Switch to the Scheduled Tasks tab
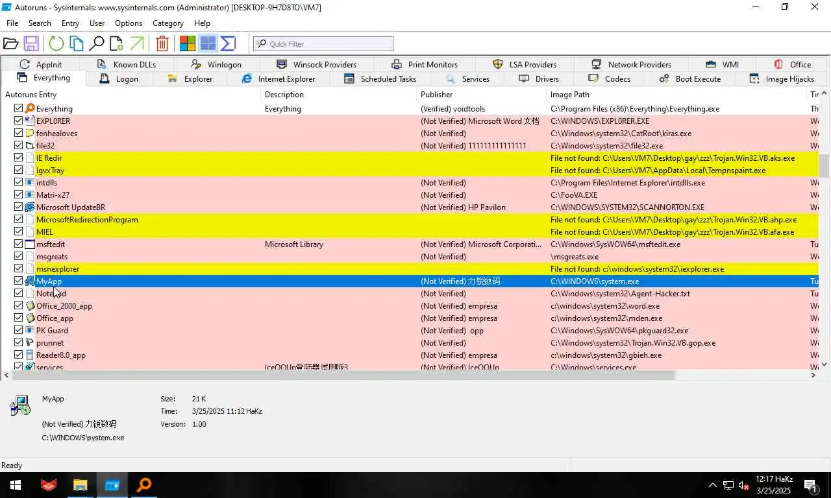The width and height of the screenshot is (831, 498). pyautogui.click(x=380, y=78)
